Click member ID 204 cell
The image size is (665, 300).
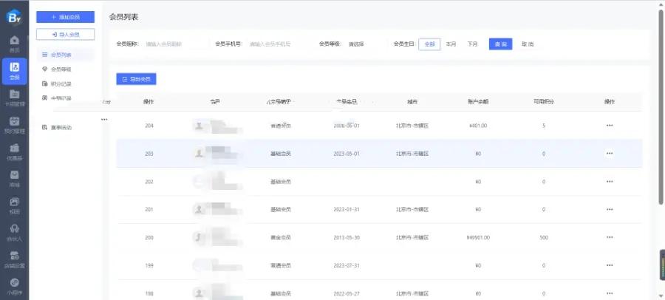pos(149,126)
